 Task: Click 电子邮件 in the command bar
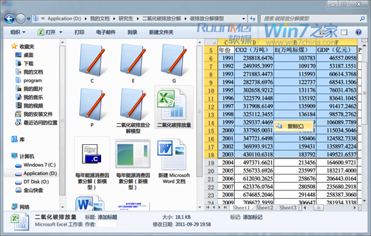point(106,32)
